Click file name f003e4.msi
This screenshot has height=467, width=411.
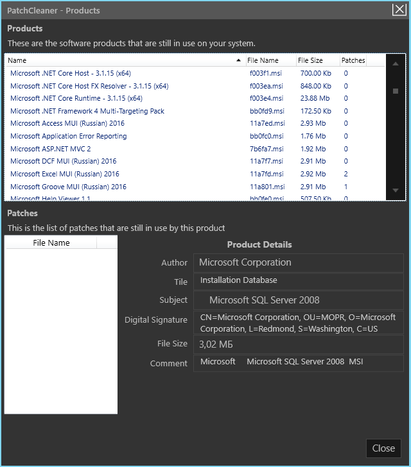coord(267,98)
